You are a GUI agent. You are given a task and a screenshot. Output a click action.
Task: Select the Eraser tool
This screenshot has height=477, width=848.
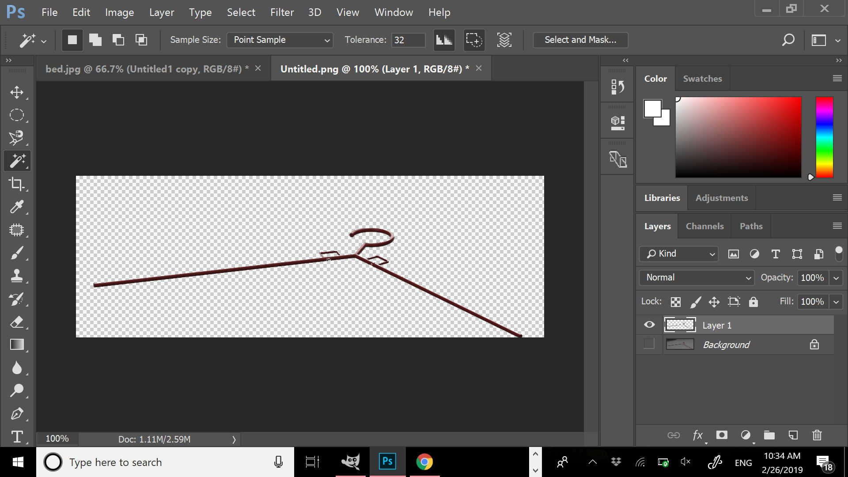17,322
